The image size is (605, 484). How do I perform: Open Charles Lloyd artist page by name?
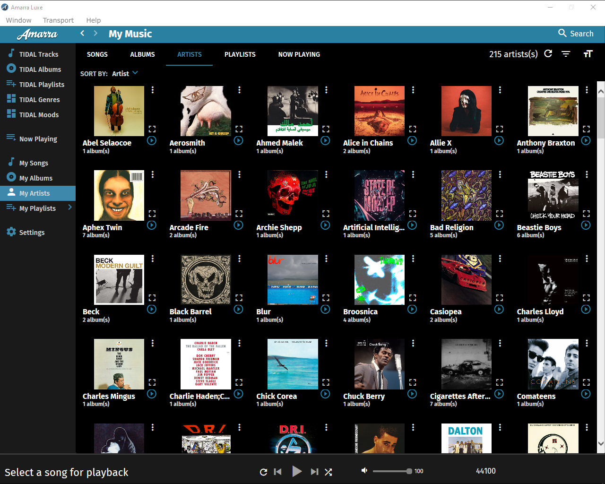coord(540,311)
